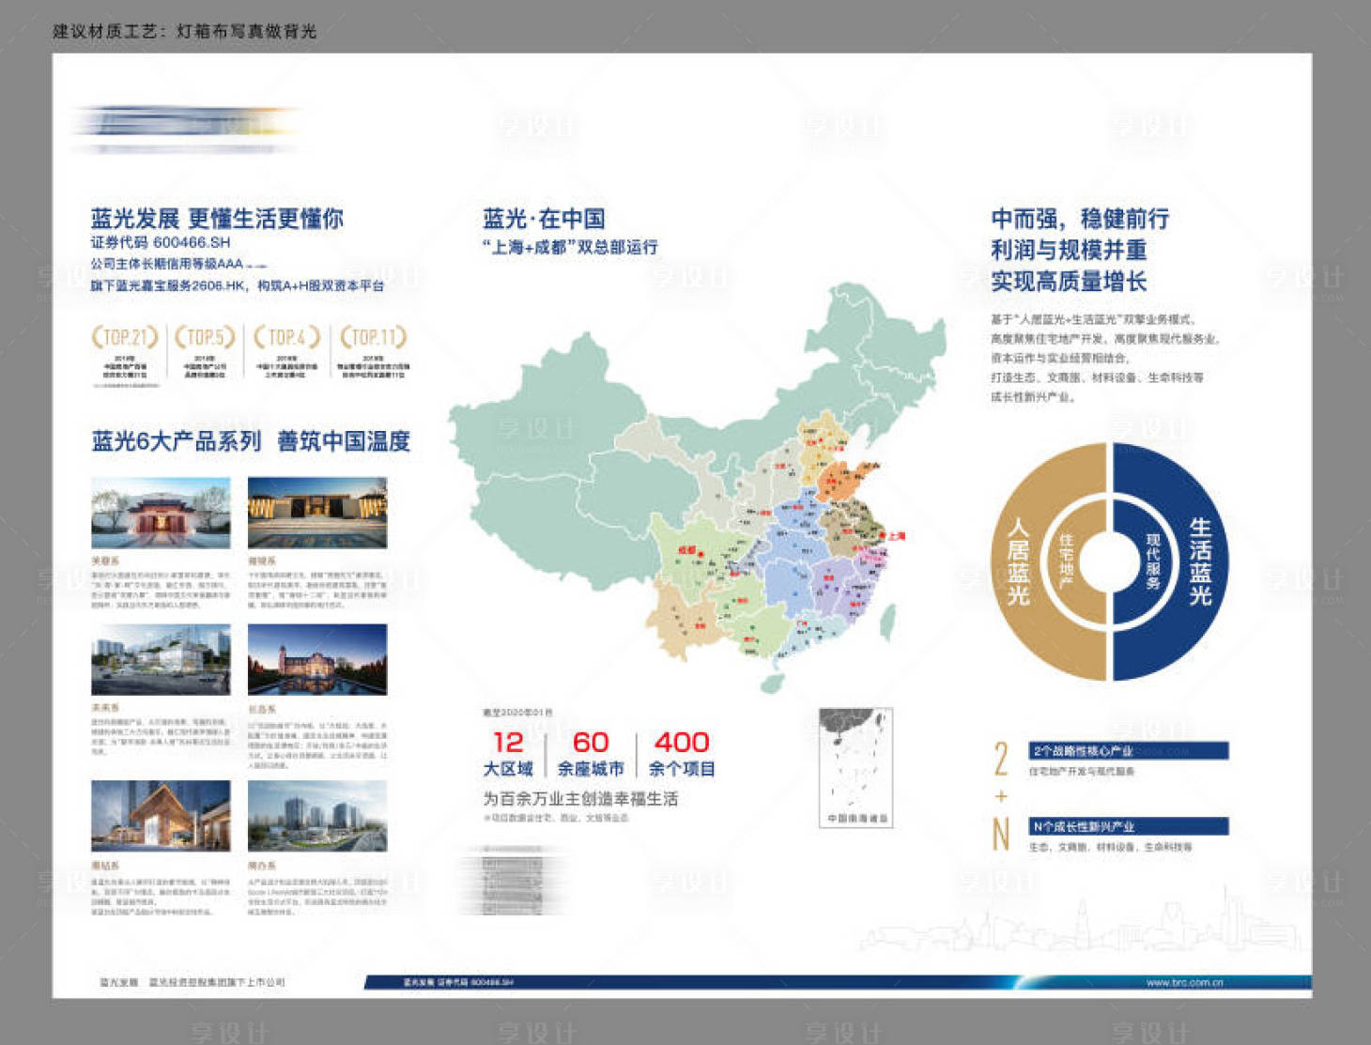Click the footer text '蓝光投资控股集团旗下上市公司'
This screenshot has height=1045, width=1371.
(217, 982)
